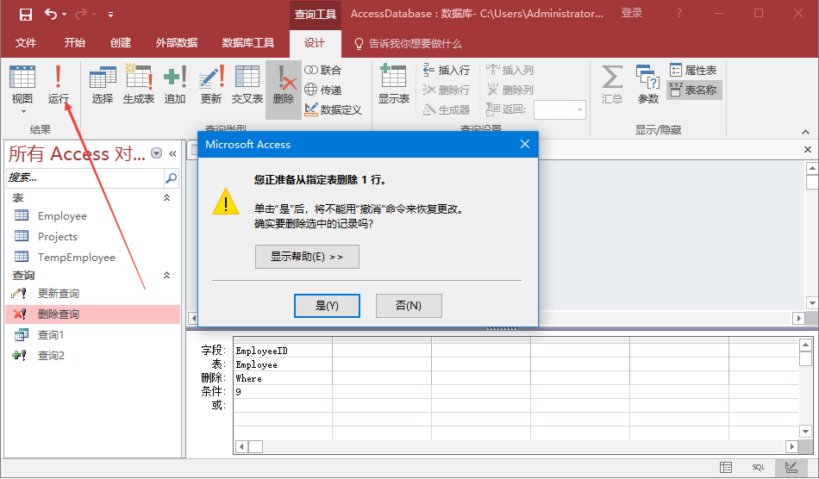Click the Append (追加) query icon
Viewport: 819px width, 479px height.
click(175, 84)
